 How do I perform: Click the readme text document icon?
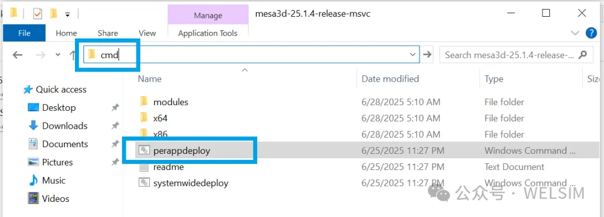[144, 167]
